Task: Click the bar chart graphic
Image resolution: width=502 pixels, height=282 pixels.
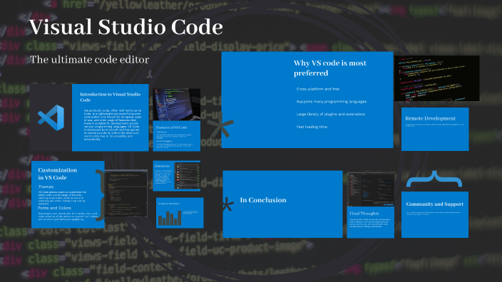Action: click(170, 218)
